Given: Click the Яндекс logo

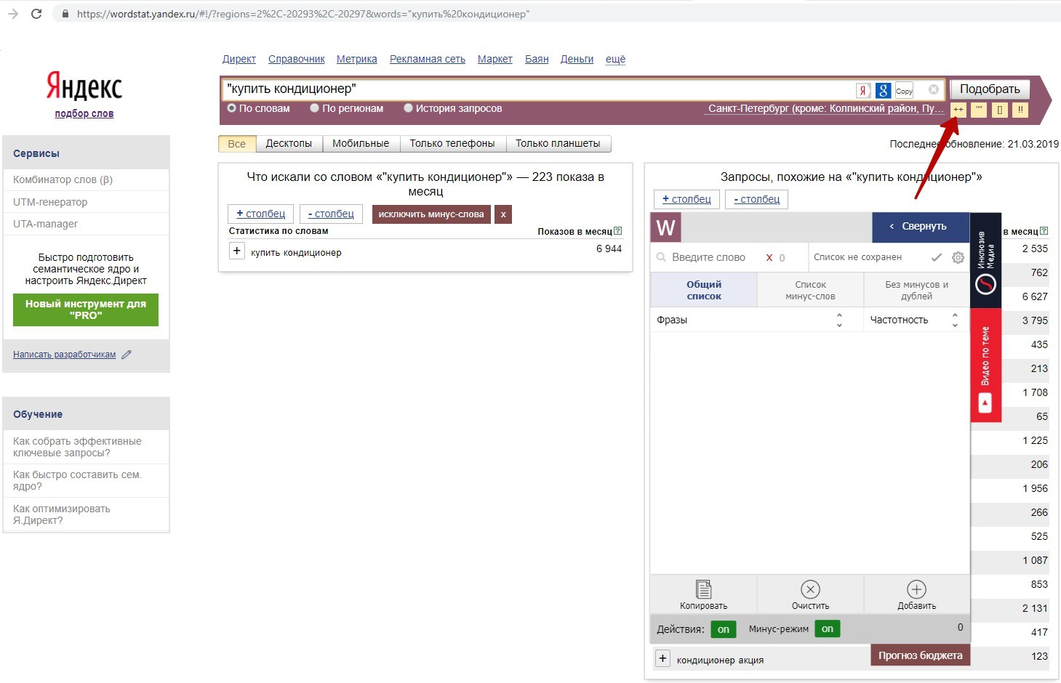Looking at the screenshot, I should pyautogui.click(x=84, y=86).
